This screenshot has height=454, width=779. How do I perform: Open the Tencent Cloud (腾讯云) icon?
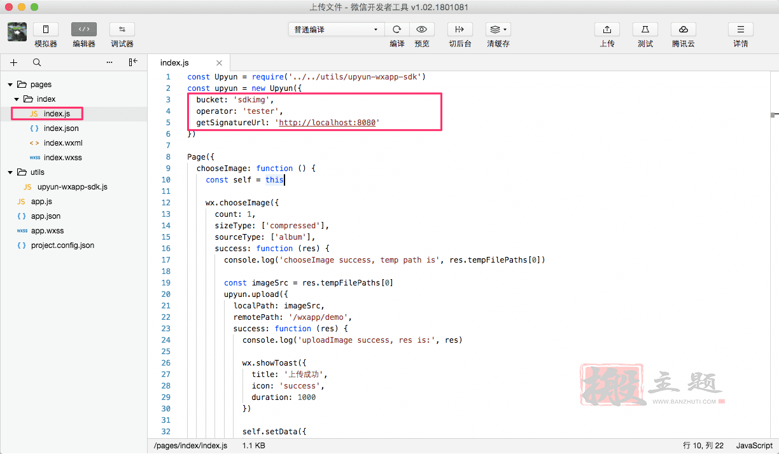pyautogui.click(x=684, y=29)
